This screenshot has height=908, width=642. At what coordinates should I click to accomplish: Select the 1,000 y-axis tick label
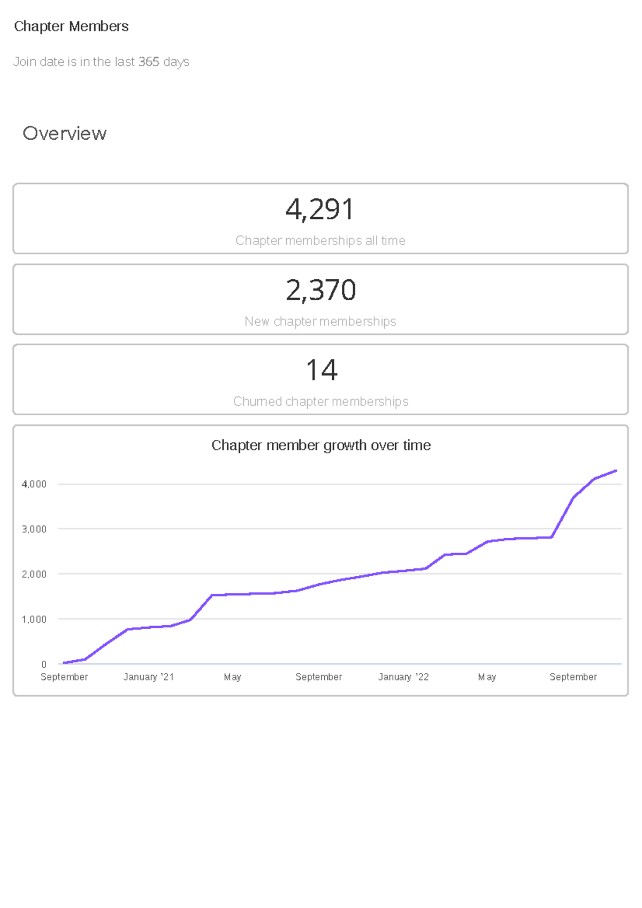[34, 619]
